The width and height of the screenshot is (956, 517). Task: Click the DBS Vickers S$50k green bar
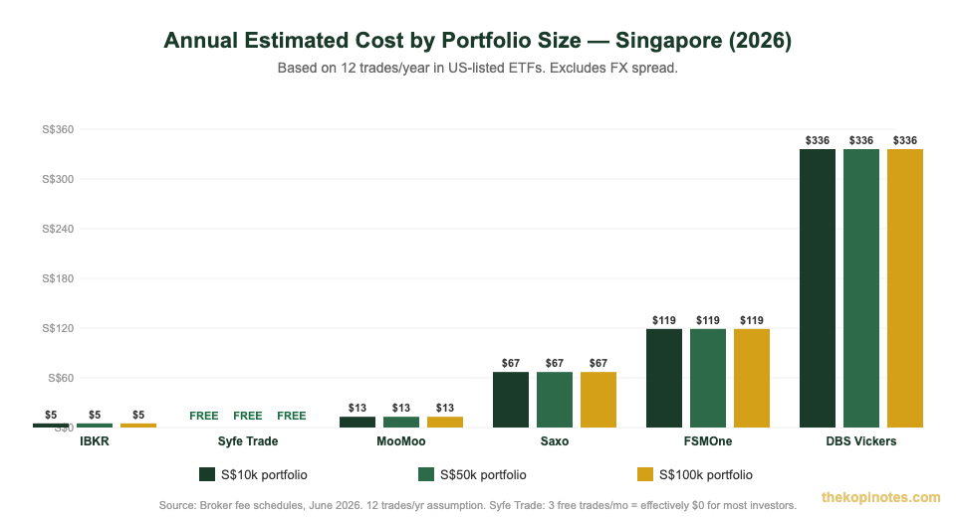tap(861, 288)
